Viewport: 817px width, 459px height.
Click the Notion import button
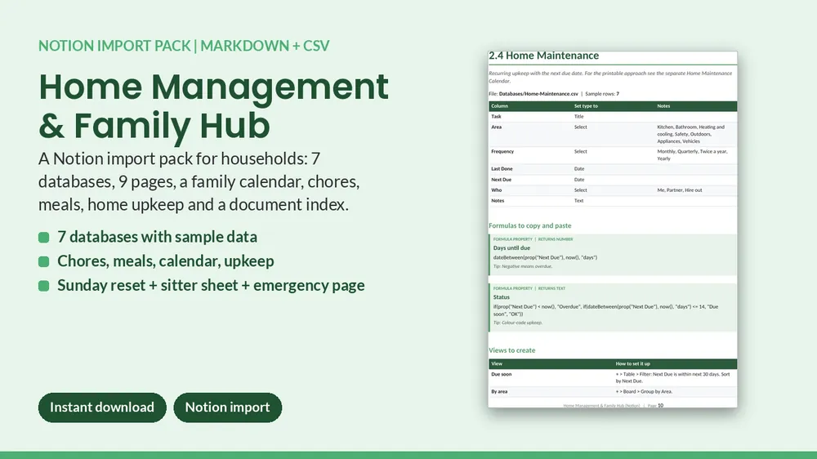click(x=228, y=408)
